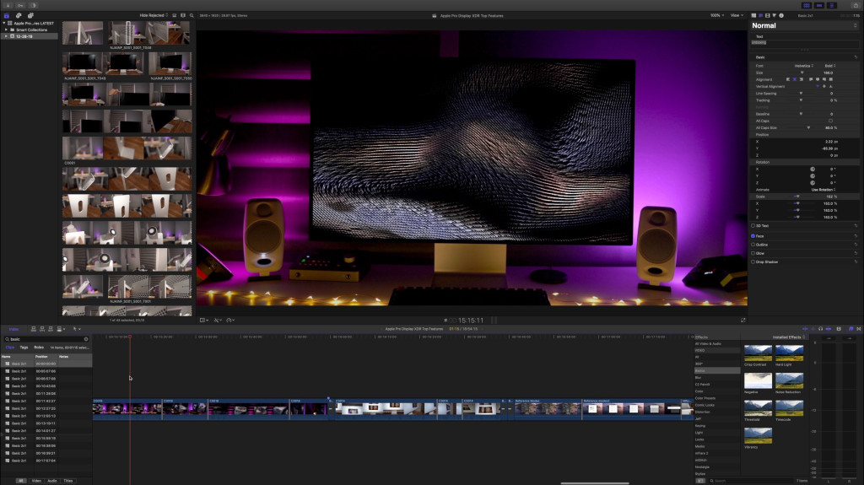Enable the 3D Text checkbox
This screenshot has height=485, width=864.
pos(753,226)
